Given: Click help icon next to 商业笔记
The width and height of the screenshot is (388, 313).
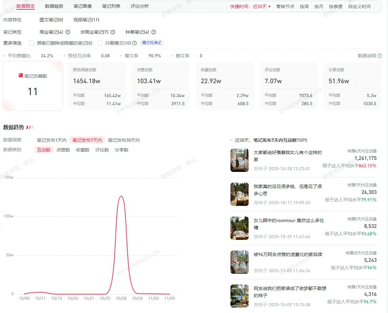Looking at the screenshot, I should click(x=68, y=32).
